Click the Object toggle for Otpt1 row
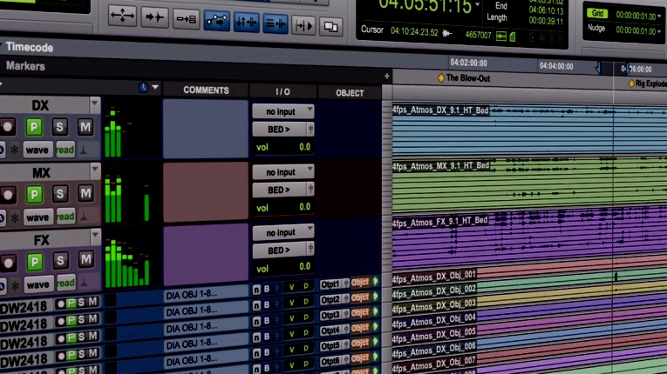This screenshot has width=667, height=374. coord(360,283)
